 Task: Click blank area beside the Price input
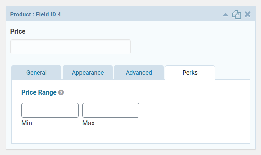pos(191,47)
